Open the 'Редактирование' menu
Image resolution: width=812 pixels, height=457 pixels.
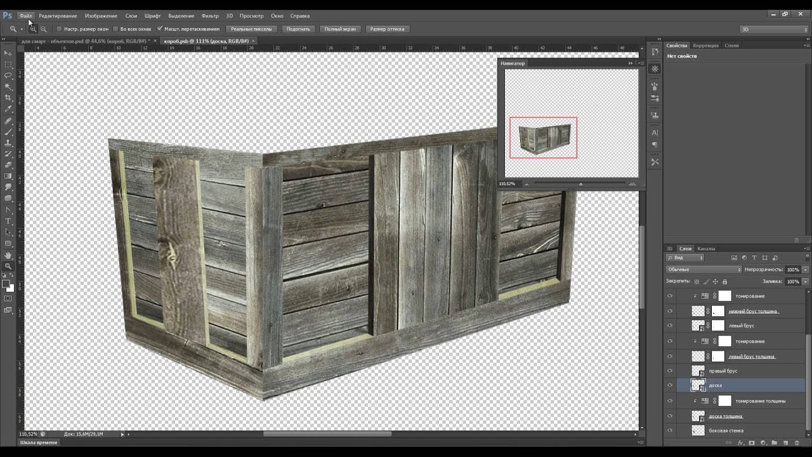coord(58,15)
